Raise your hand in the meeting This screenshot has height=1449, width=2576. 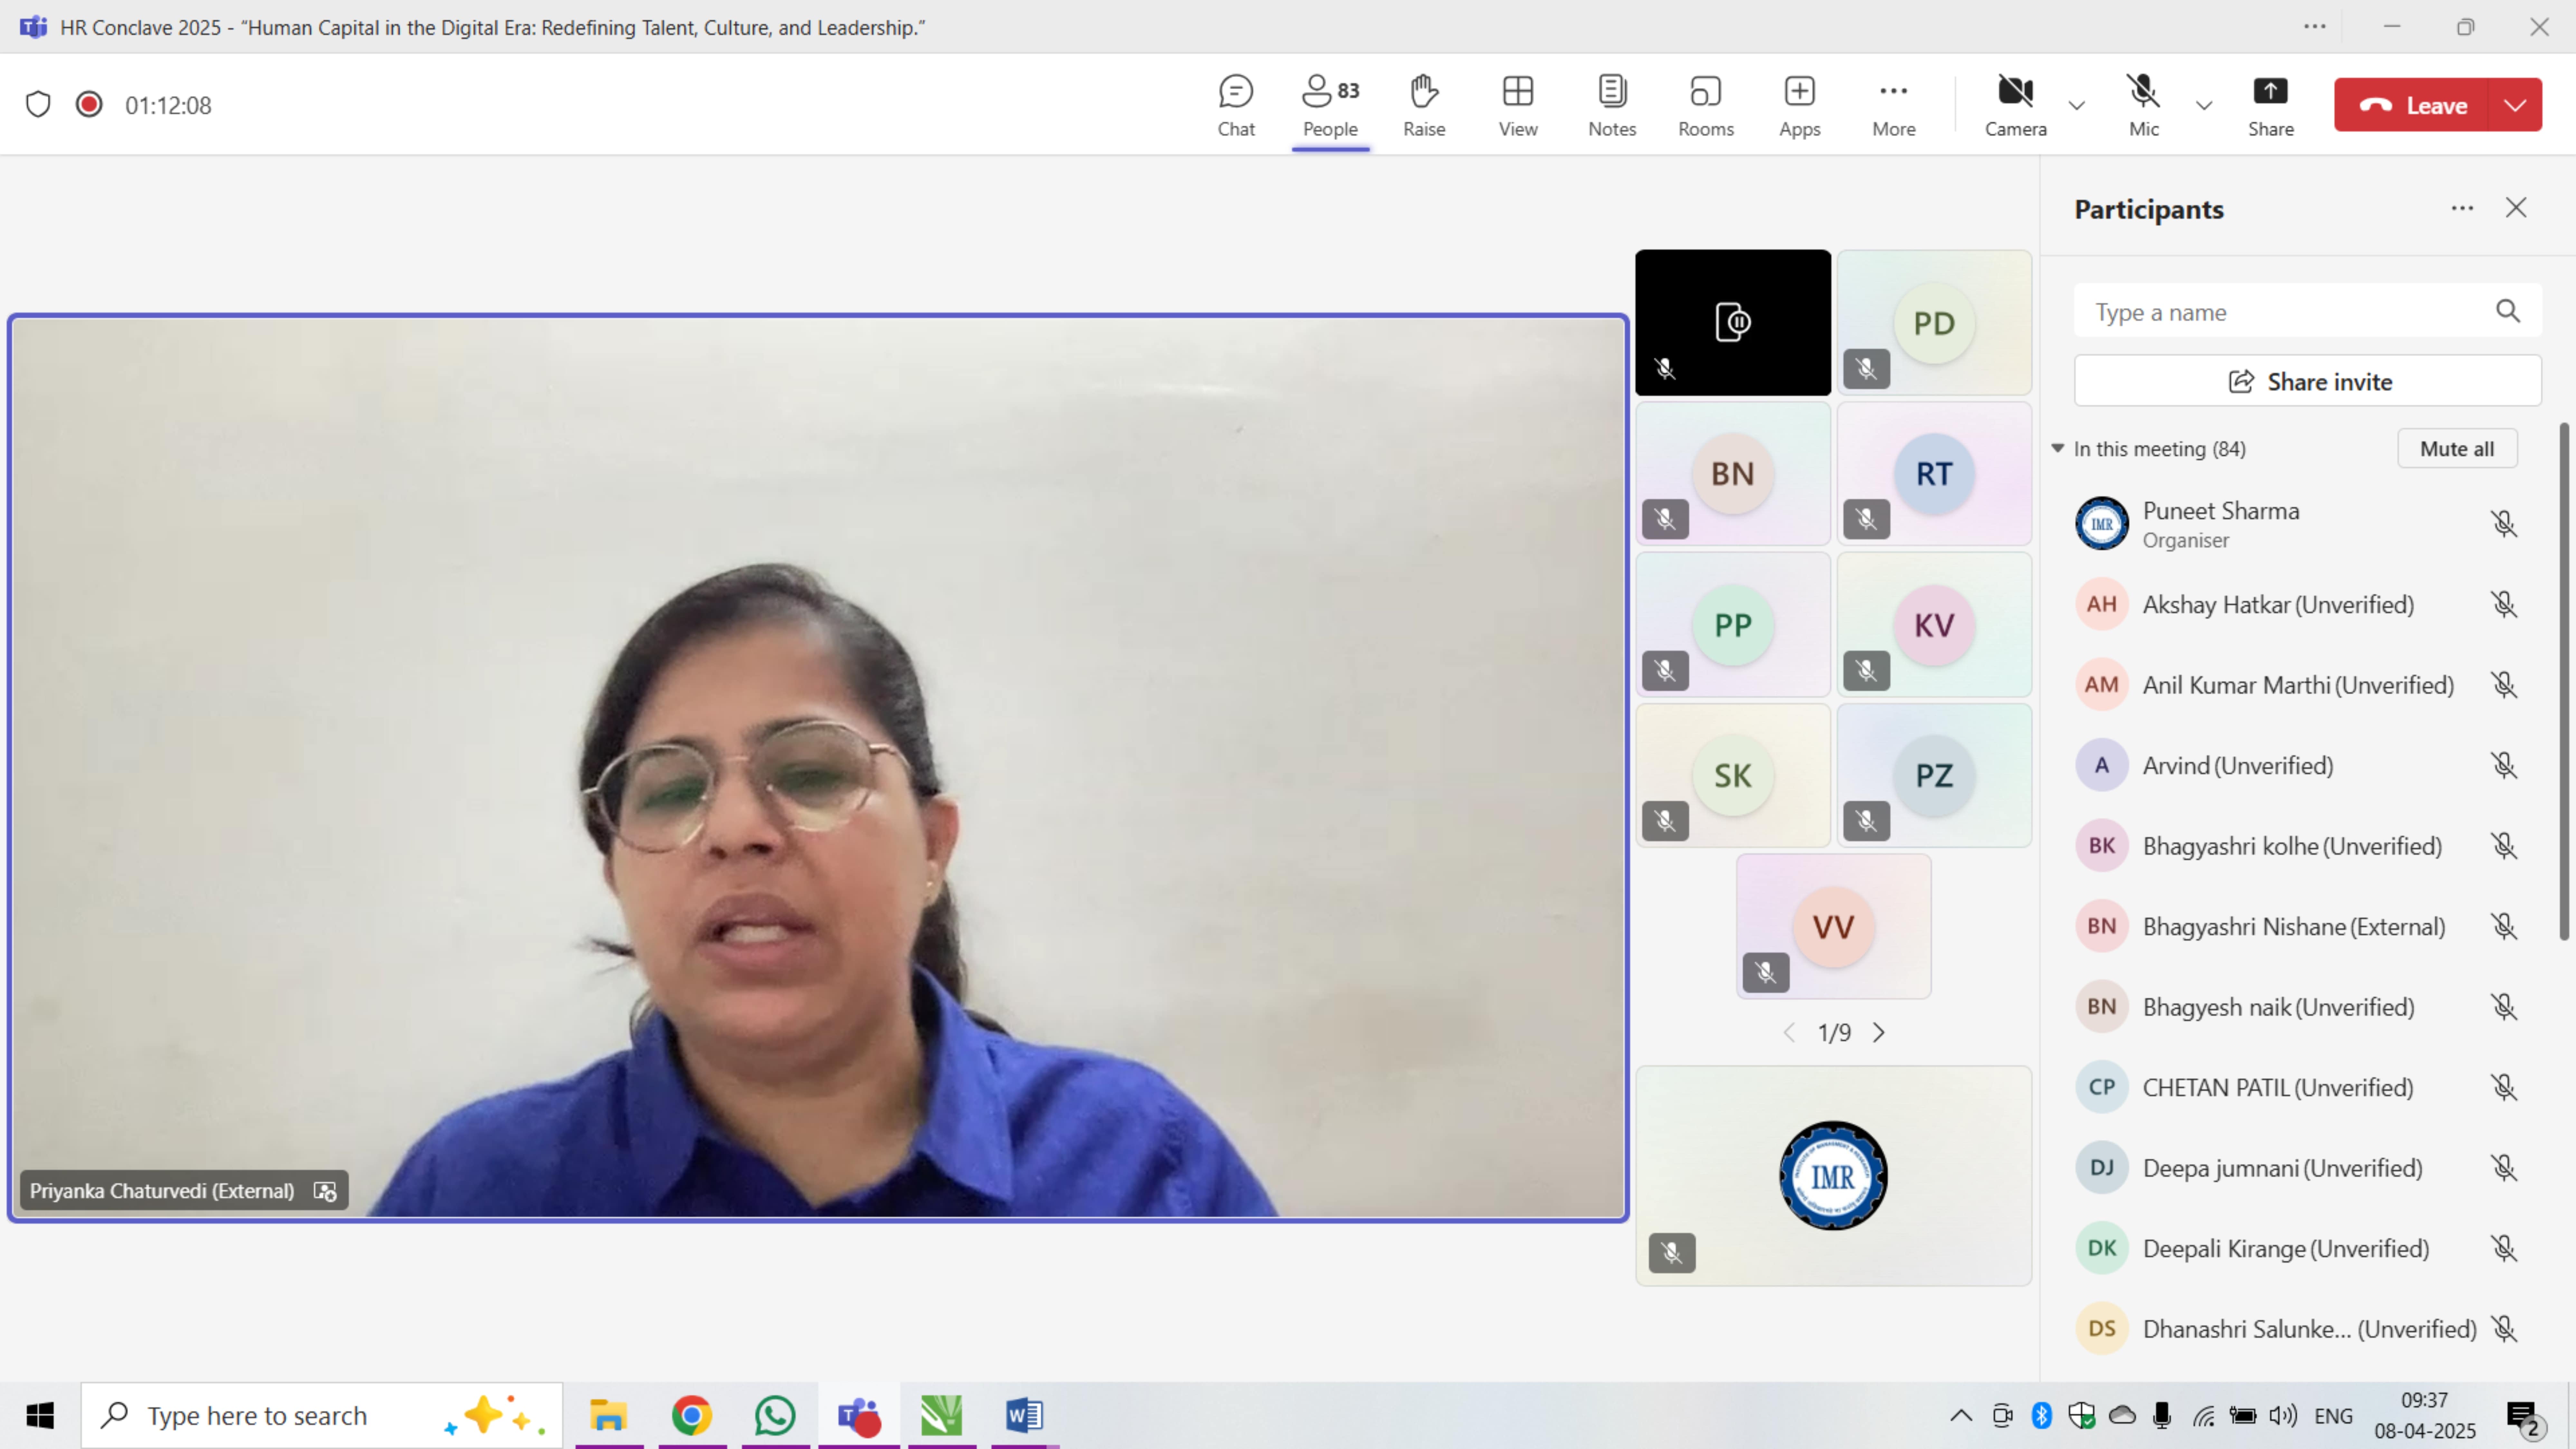click(x=1424, y=105)
